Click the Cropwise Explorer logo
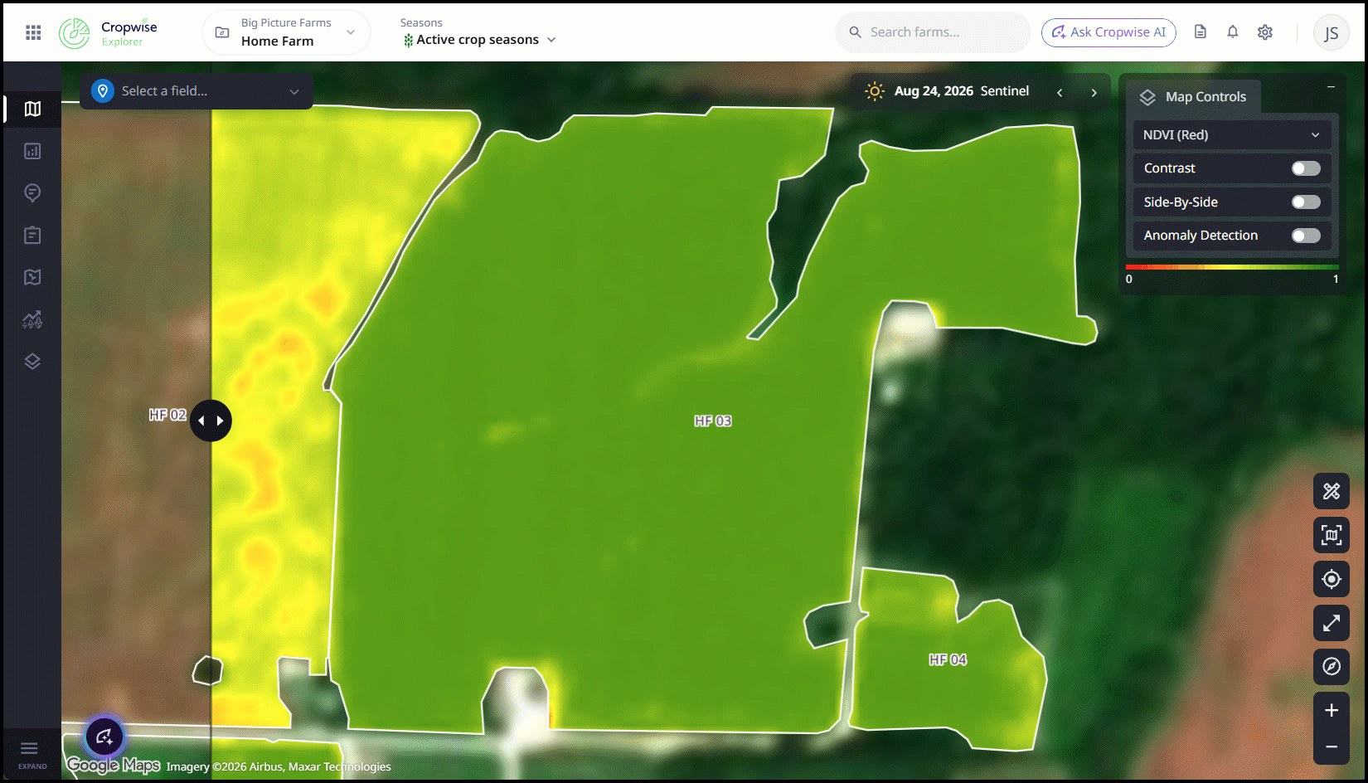Image resolution: width=1368 pixels, height=783 pixels. [x=108, y=33]
